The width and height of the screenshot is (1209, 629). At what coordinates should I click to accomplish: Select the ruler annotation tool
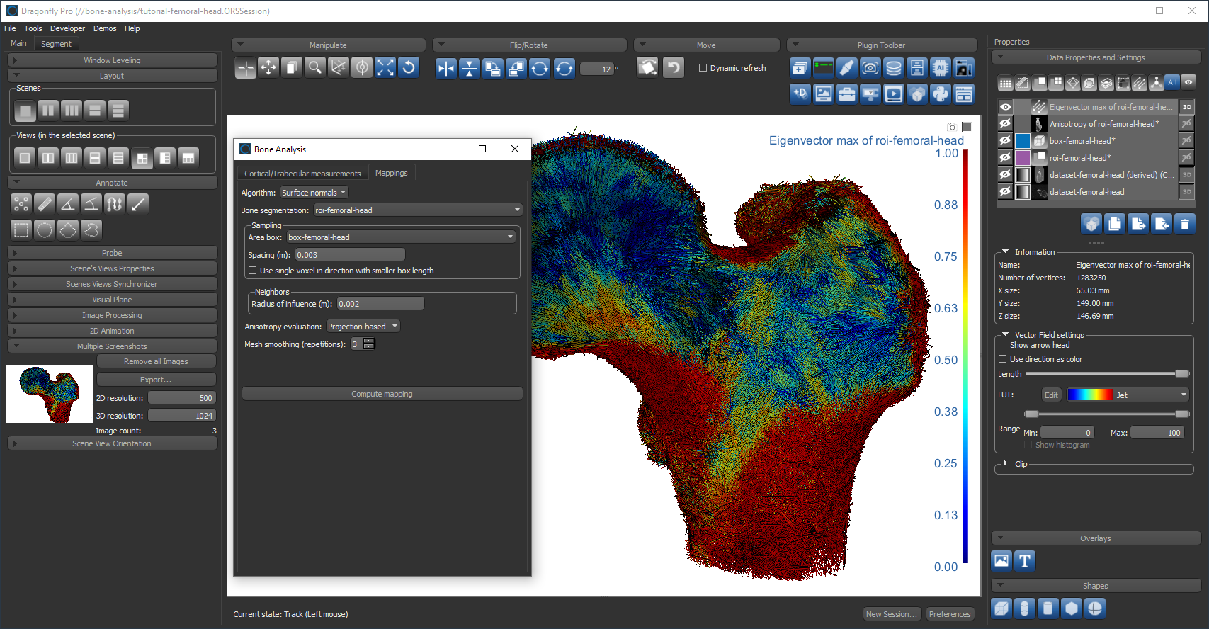[x=45, y=205]
